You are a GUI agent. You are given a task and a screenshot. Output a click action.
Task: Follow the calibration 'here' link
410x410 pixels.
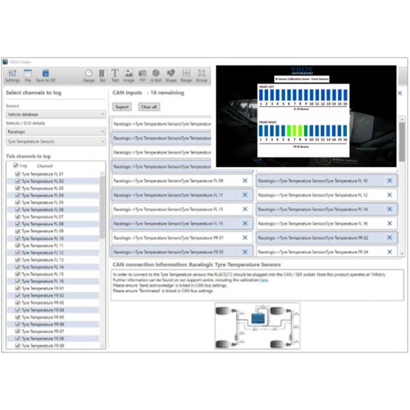pos(263,280)
